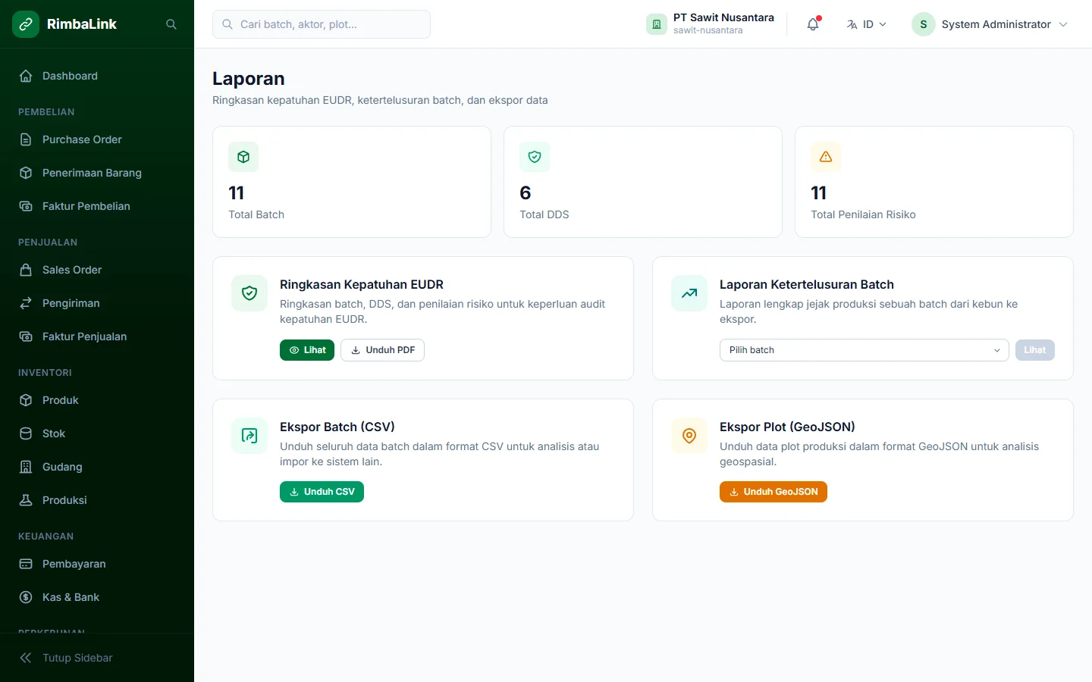This screenshot has height=682, width=1092.
Task: Focus the Cari batch, aktor, plot search field
Action: tap(322, 24)
